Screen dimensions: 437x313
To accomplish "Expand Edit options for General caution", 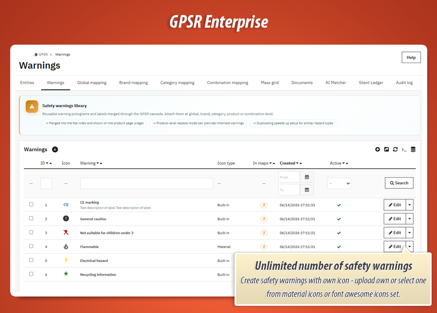I will (409, 219).
